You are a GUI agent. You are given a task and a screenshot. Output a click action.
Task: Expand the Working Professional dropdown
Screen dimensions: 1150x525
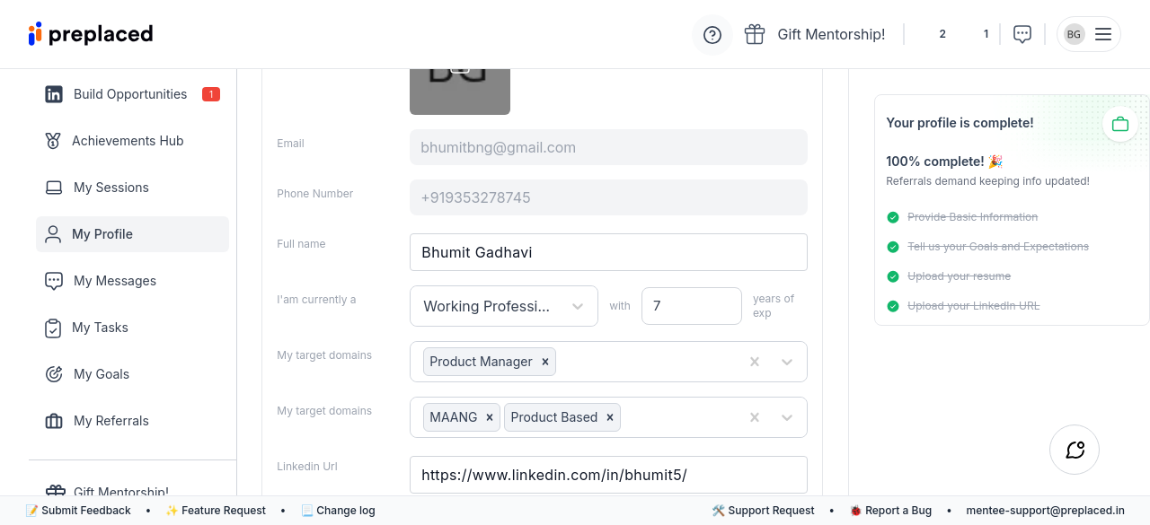click(x=578, y=306)
